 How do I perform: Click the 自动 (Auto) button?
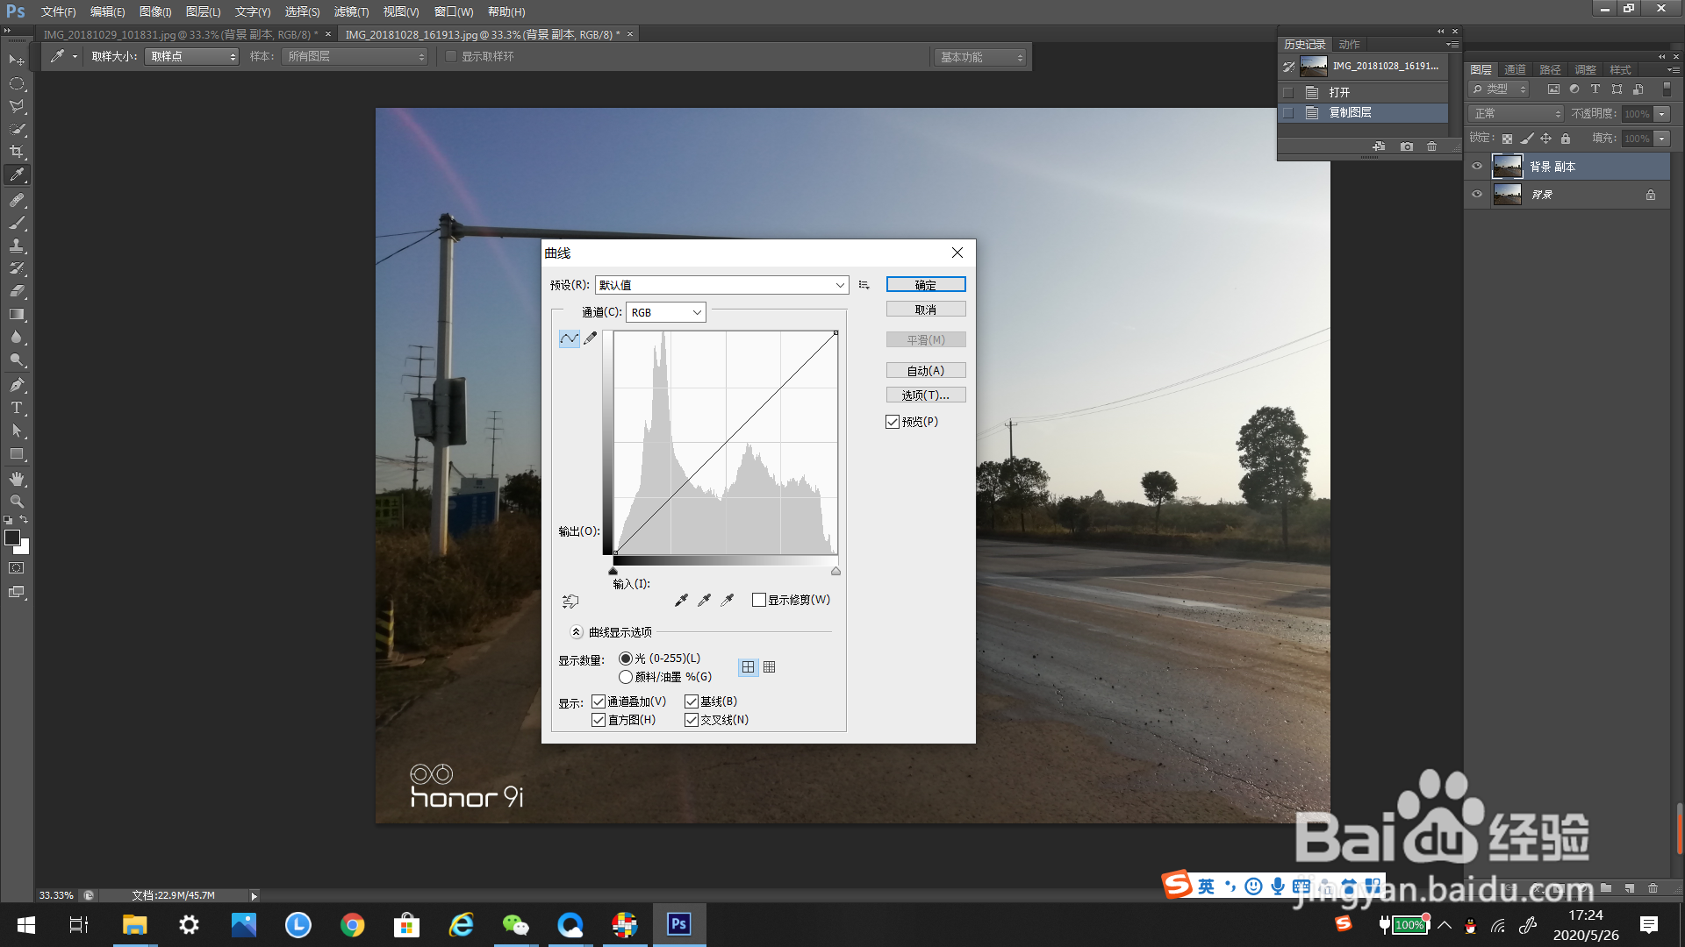(925, 371)
